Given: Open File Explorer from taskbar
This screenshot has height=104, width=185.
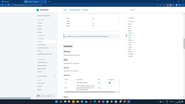Looking at the screenshot, I should coord(78,102).
